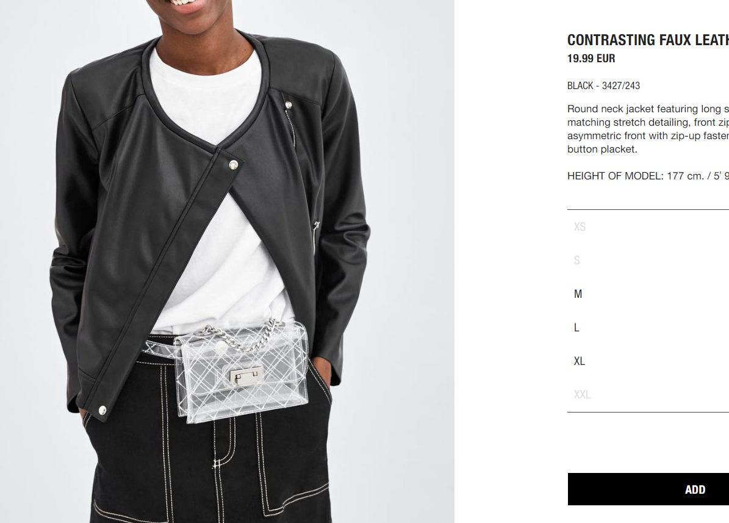Viewport: 729px width, 523px height.
Task: Click the HEIGHT OF MODEL line
Action: click(648, 176)
